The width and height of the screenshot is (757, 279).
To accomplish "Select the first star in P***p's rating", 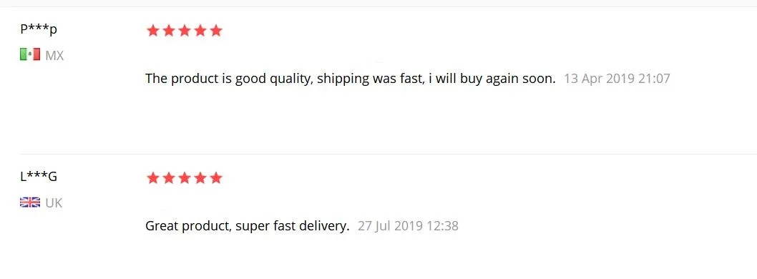I will pyautogui.click(x=153, y=31).
